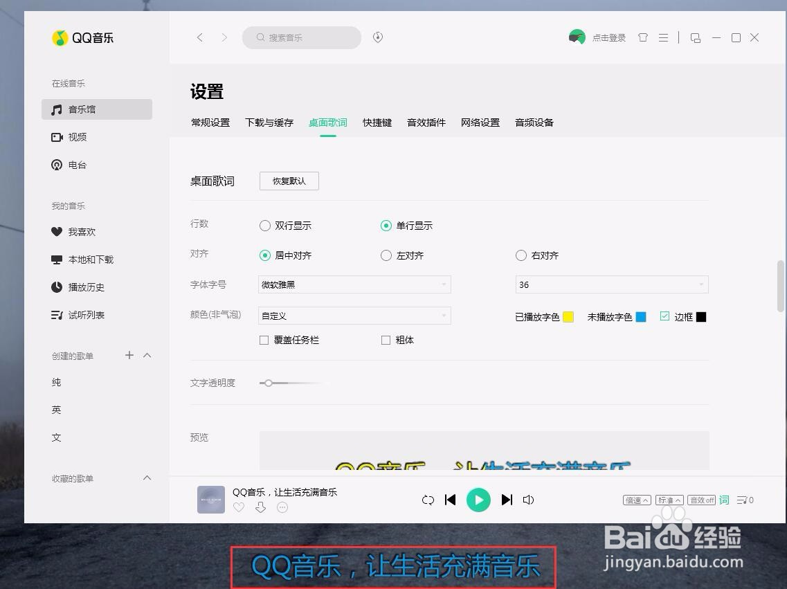Open the mini-player layout icon
This screenshot has width=787, height=589.
pyautogui.click(x=695, y=37)
